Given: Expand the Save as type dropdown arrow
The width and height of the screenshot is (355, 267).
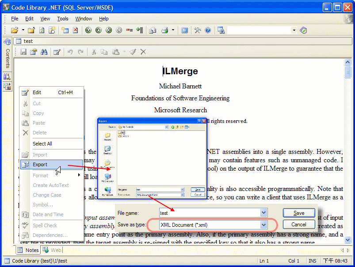Looking at the screenshot, I should pyautogui.click(x=264, y=225).
